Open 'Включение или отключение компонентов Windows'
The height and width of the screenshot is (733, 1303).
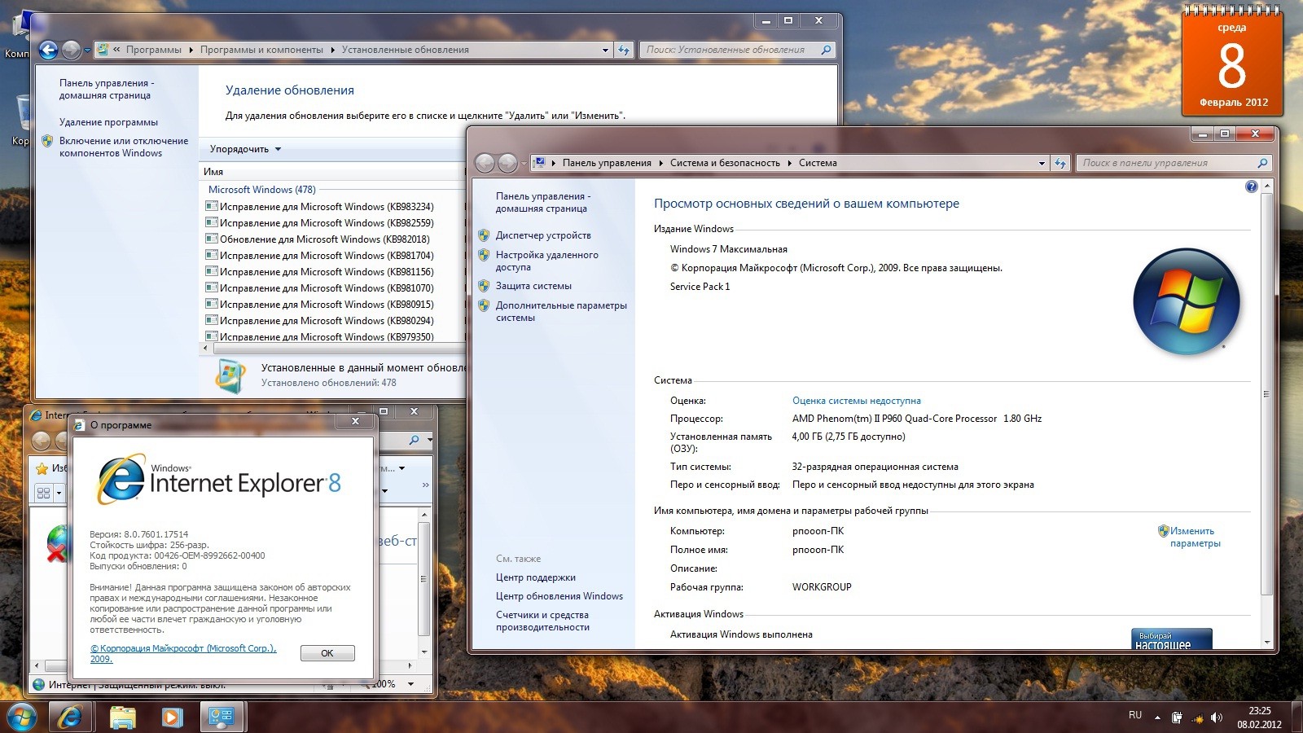click(123, 147)
